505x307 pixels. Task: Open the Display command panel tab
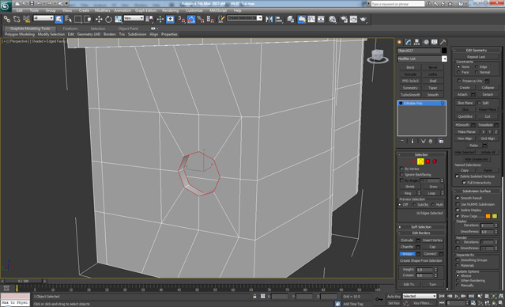(x=435, y=42)
